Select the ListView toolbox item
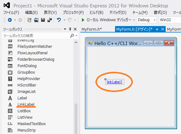Viewport: 181px width, 134px height. (x=25, y=117)
